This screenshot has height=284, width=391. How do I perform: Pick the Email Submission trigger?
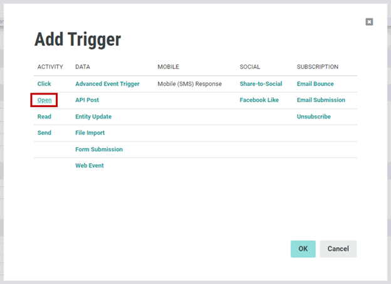(x=321, y=100)
